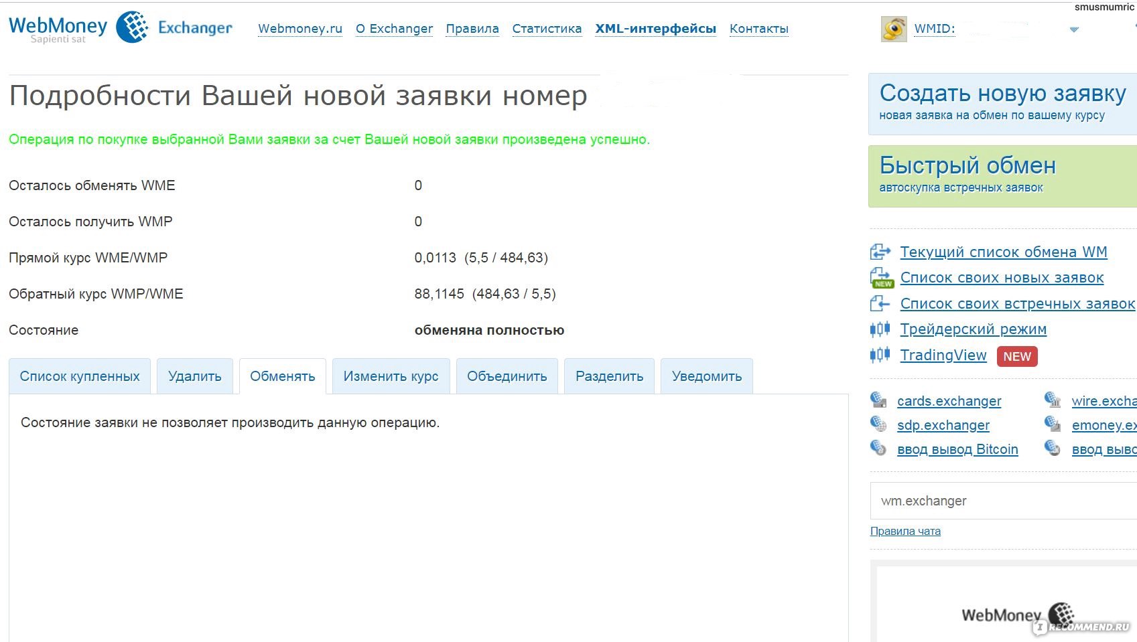Viewport: 1137px width, 642px height.
Task: Click the wm.exchanger chat input field
Action: coord(1004,501)
